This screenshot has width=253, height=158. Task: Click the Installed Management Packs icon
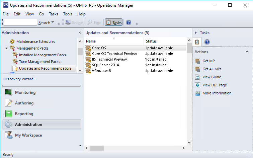(x=15, y=55)
